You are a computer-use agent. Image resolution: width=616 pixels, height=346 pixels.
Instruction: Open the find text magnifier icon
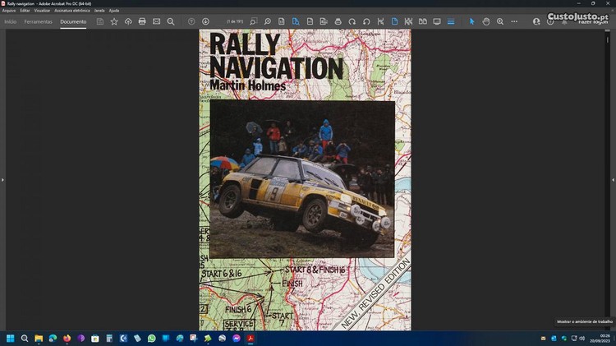[171, 21]
